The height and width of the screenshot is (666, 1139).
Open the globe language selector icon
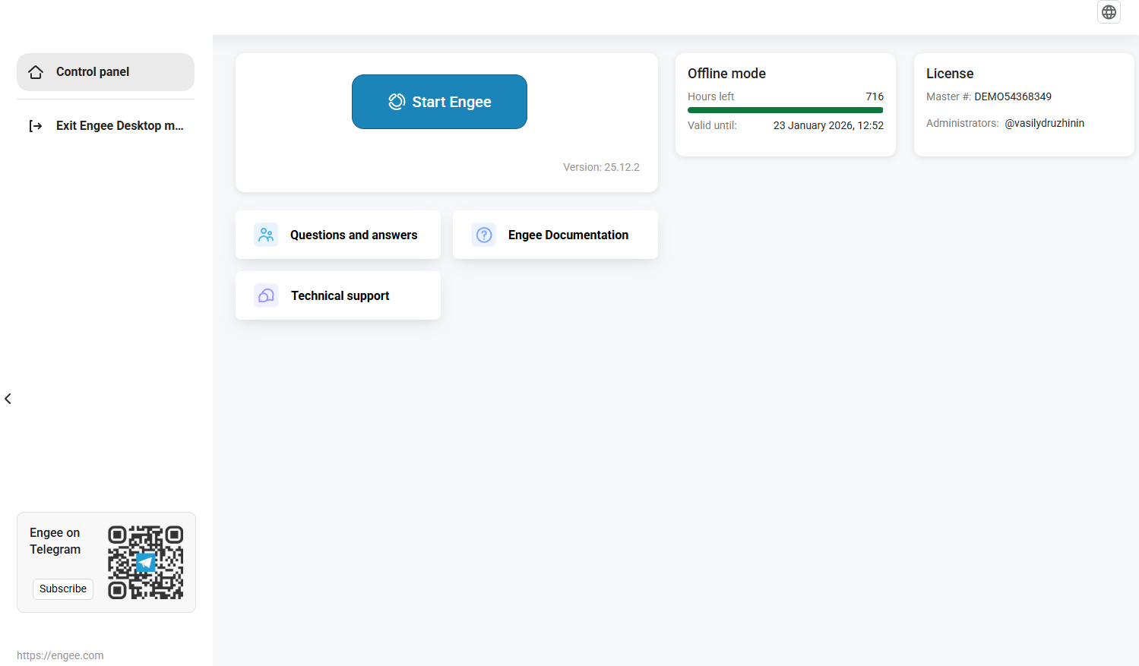1109,12
